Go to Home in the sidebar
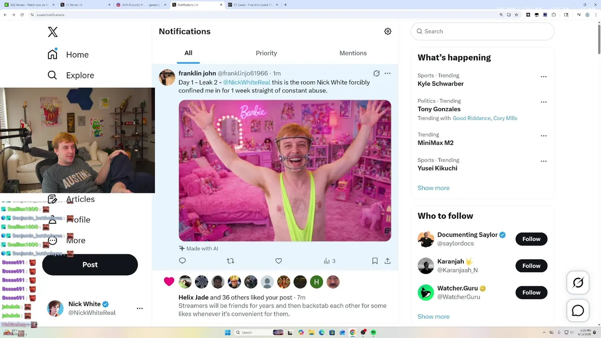Image resolution: width=601 pixels, height=338 pixels. tap(68, 54)
